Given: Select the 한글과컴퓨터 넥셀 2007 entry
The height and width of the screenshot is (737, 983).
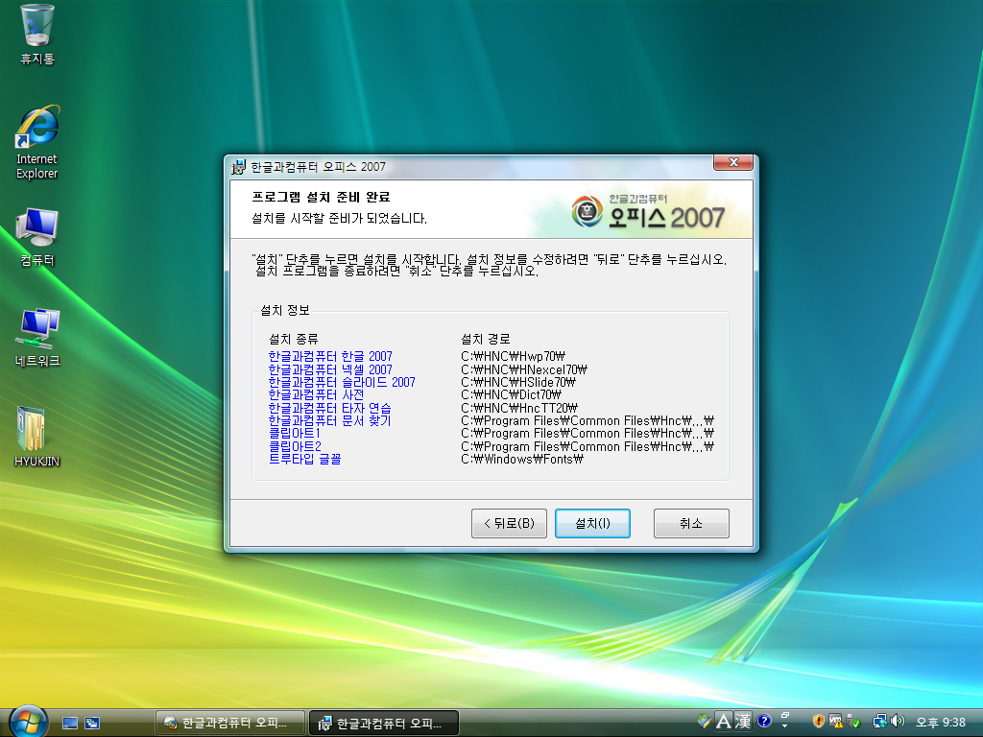Looking at the screenshot, I should [x=330, y=369].
